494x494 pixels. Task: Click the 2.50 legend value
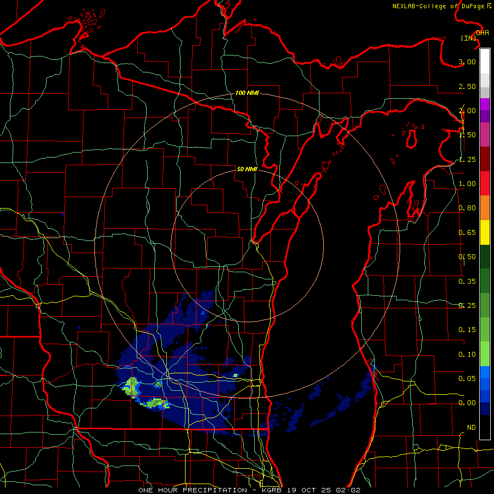click(467, 86)
